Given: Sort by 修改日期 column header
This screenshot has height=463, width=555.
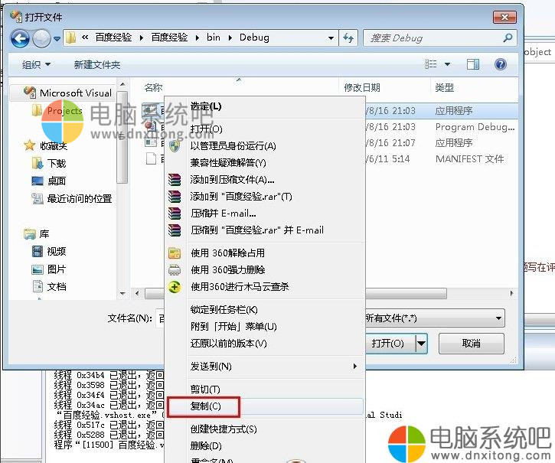Looking at the screenshot, I should [362, 87].
